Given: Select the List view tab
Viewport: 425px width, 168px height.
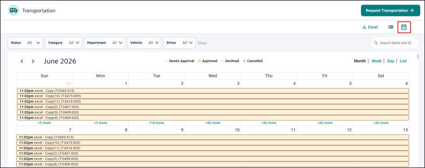Looking at the screenshot, I should click(403, 61).
